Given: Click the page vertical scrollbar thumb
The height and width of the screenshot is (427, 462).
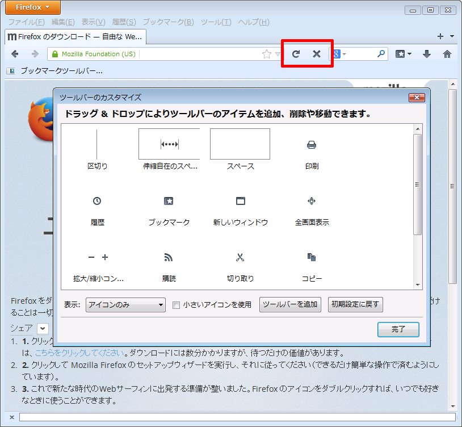Looking at the screenshot, I should 452,186.
